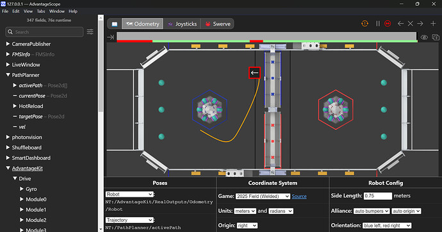
Task: Open the Origin dropdown
Action: click(x=247, y=226)
